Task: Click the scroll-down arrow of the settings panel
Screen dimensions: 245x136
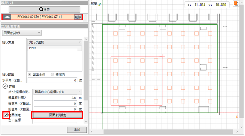Action: tap(86, 122)
